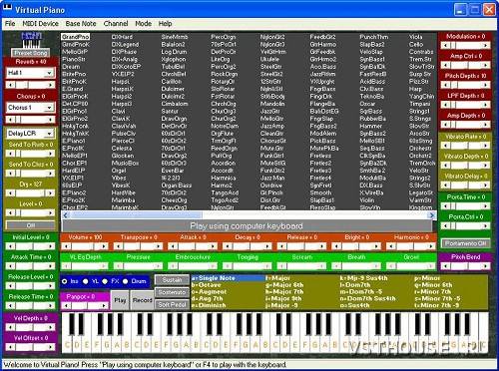Click the piano keyboard logo icon above Preset Song

pyautogui.click(x=31, y=40)
